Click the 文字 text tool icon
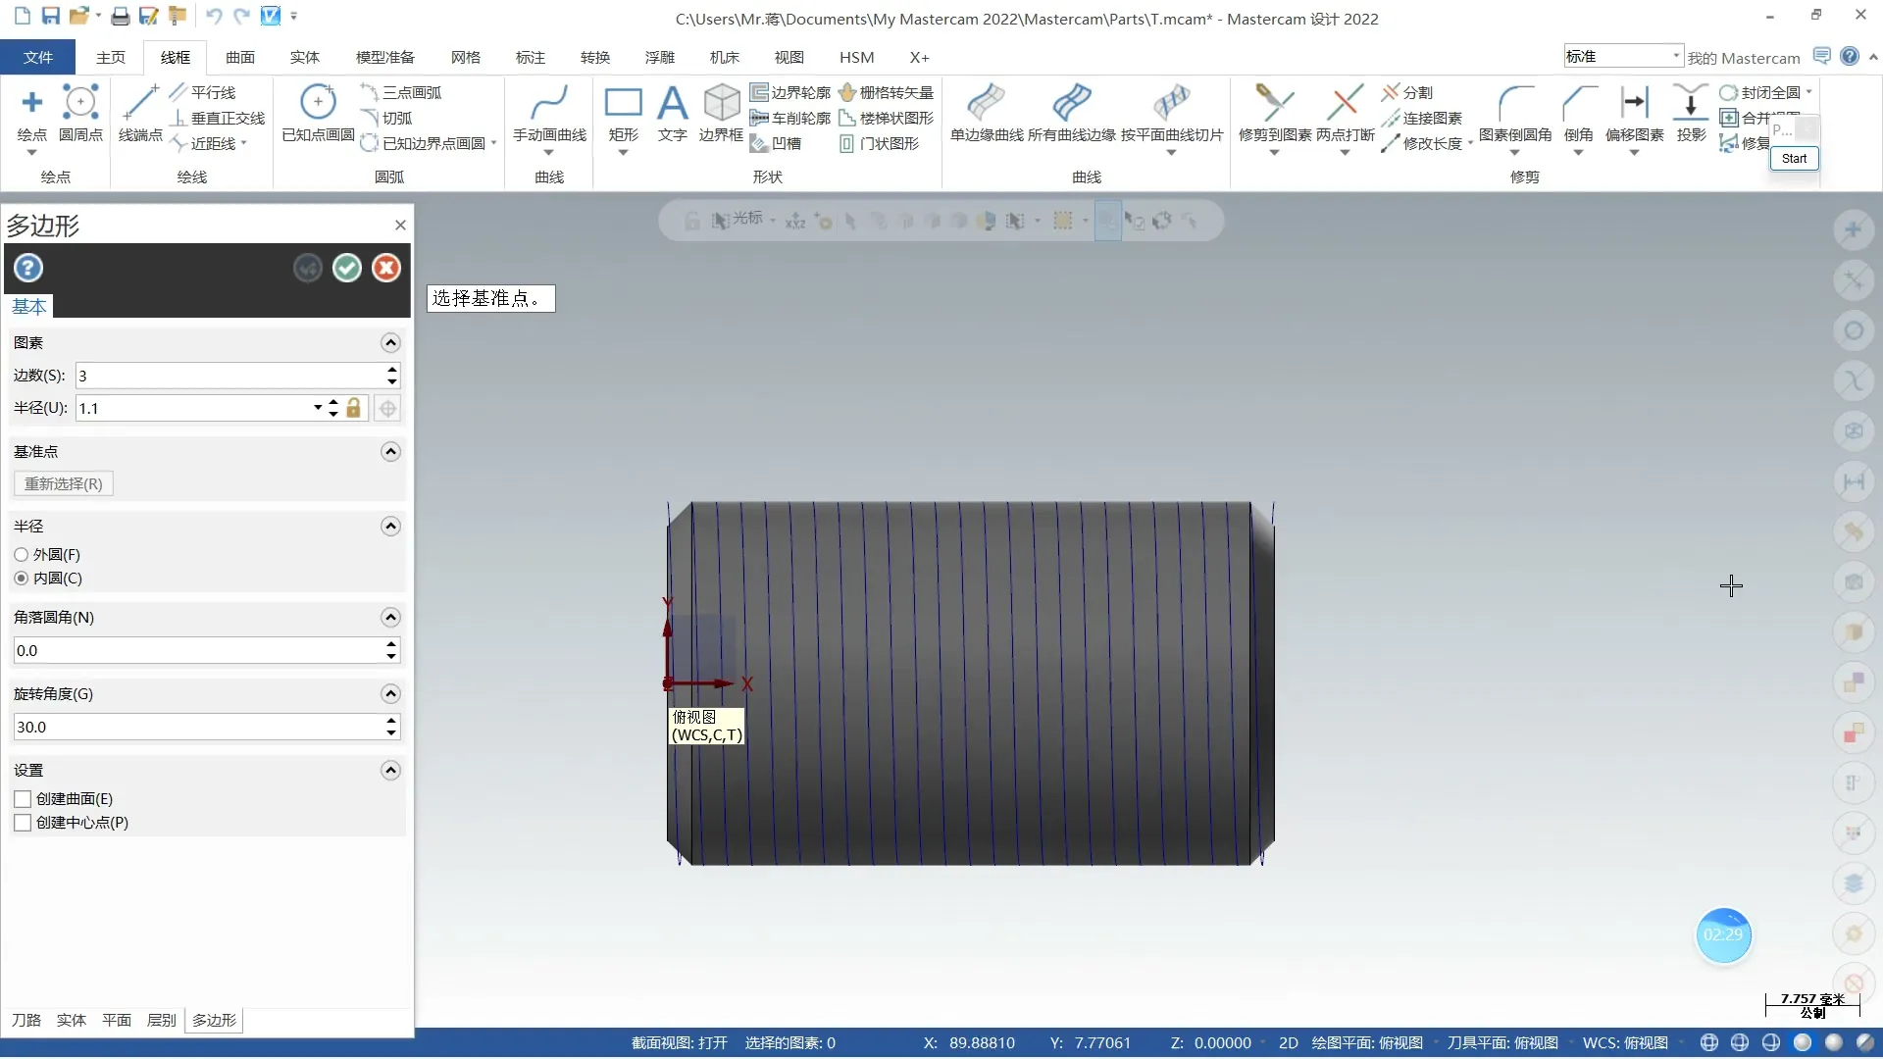Screen dimensions: 1883x1059 (672, 103)
